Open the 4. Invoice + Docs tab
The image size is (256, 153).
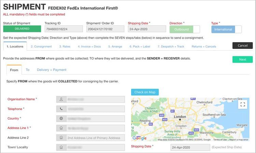click(89, 47)
